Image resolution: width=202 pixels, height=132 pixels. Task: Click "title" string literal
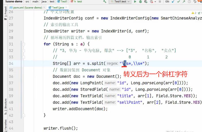(125, 96)
